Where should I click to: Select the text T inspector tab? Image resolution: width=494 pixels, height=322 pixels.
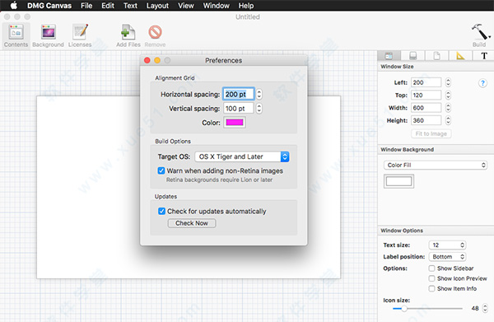click(x=484, y=56)
